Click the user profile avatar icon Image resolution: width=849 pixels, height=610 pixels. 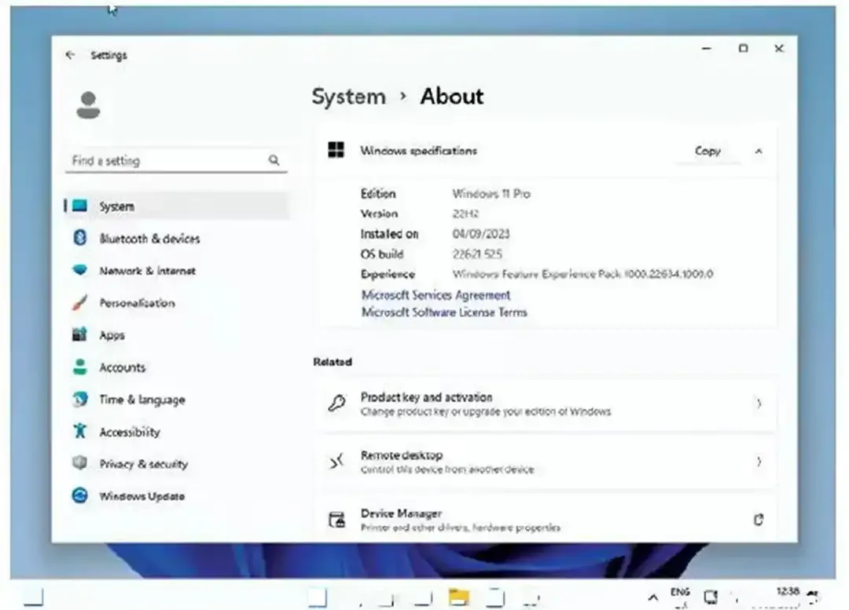(x=88, y=104)
